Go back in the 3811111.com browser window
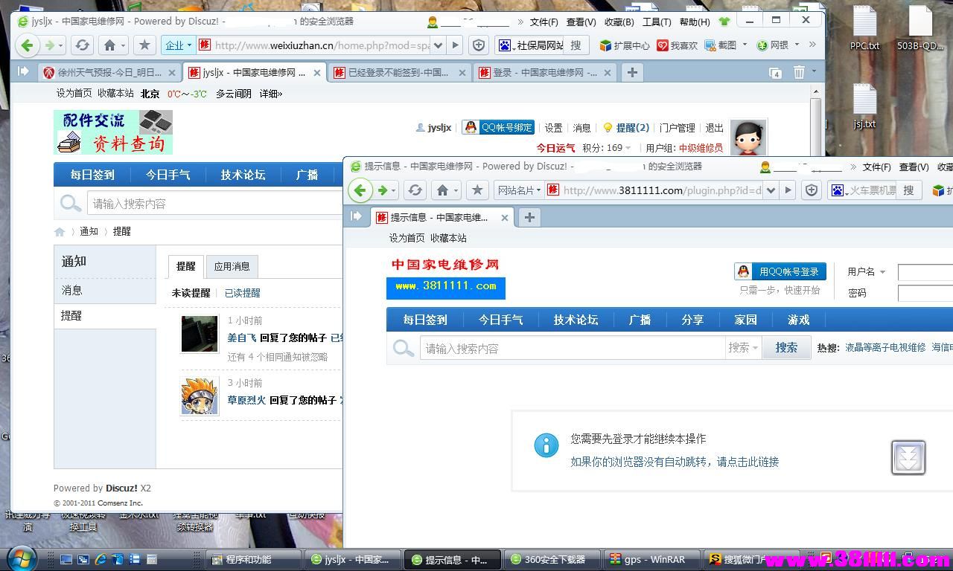Image resolution: width=953 pixels, height=571 pixels. point(360,190)
